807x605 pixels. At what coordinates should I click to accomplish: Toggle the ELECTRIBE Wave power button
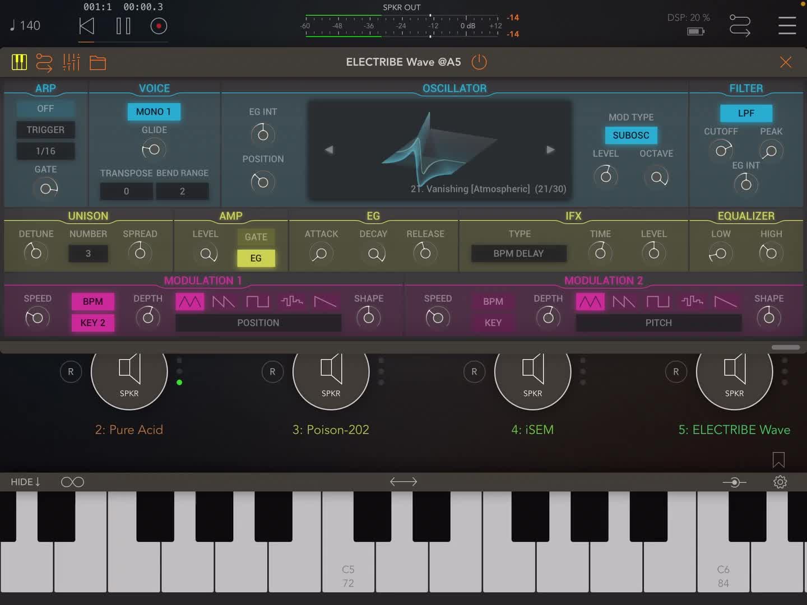tap(479, 62)
